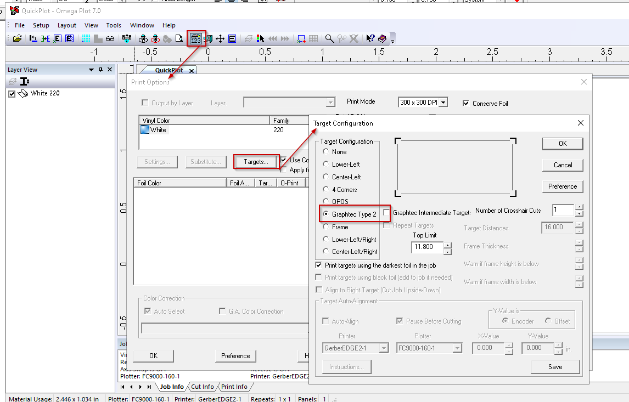Click the vinyl roll icon beside White 220
Screen dimensions: 629x402
(x=23, y=93)
